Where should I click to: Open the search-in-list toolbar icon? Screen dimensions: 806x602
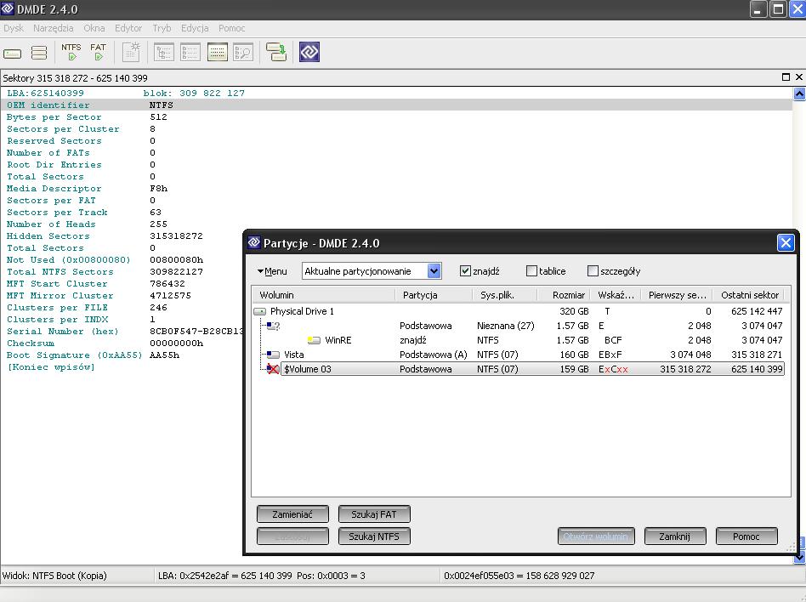click(x=243, y=53)
